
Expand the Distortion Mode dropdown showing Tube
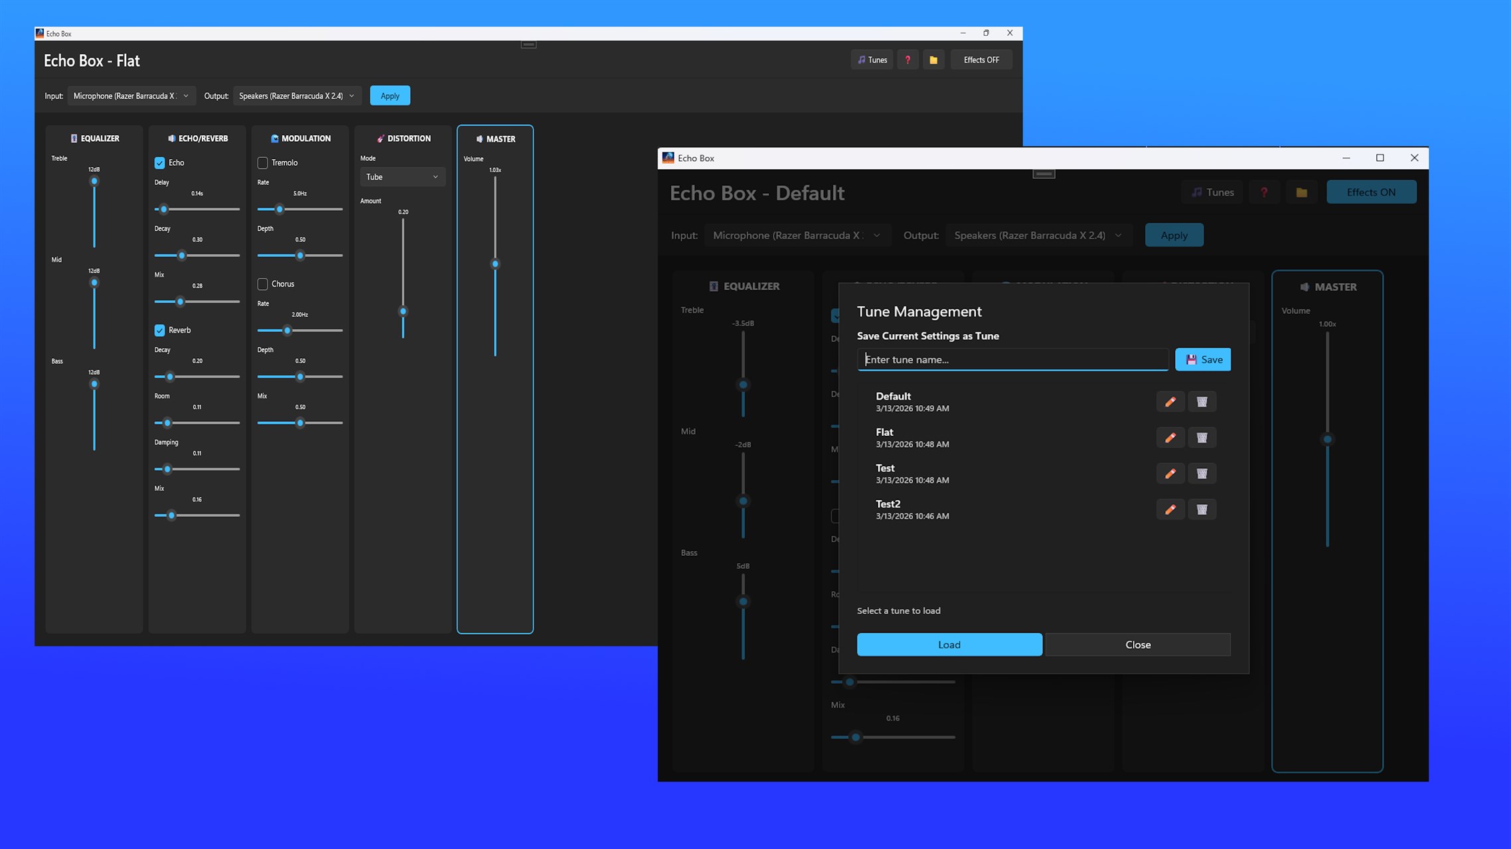click(402, 177)
